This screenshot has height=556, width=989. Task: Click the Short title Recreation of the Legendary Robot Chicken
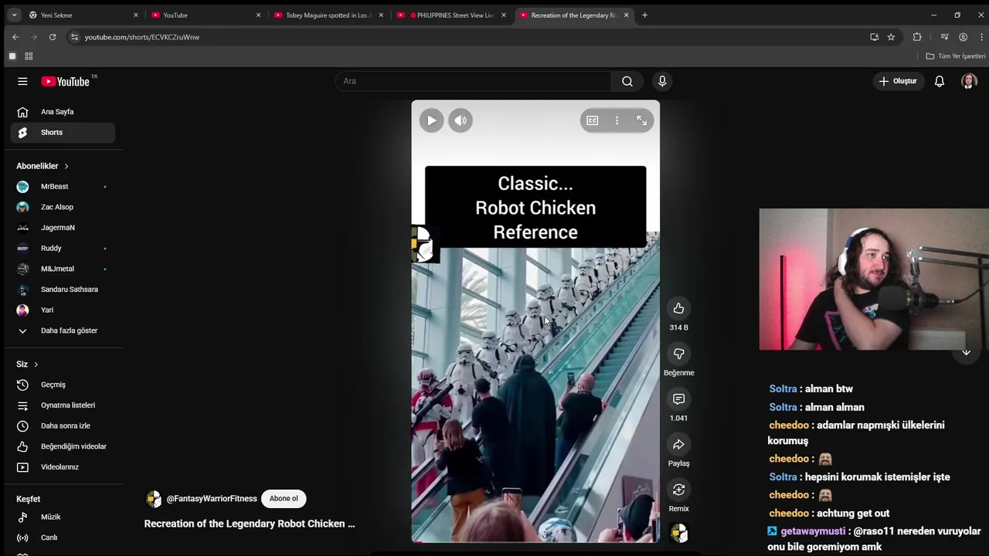(250, 524)
